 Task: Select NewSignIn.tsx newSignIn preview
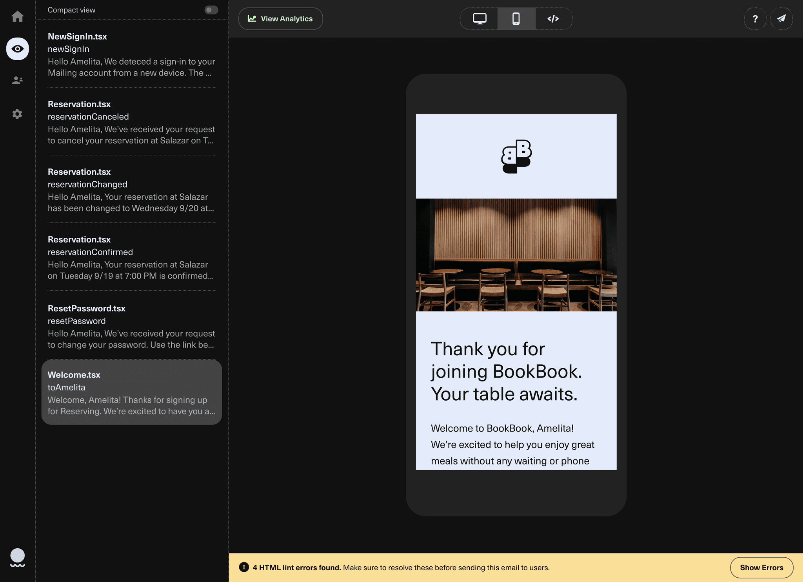(x=131, y=54)
